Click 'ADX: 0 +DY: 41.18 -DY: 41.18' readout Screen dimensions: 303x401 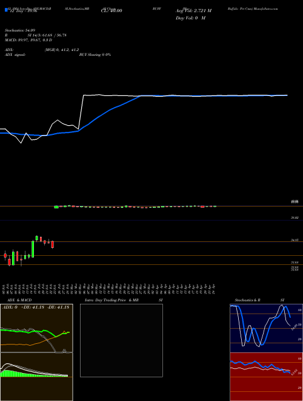coord(36,307)
